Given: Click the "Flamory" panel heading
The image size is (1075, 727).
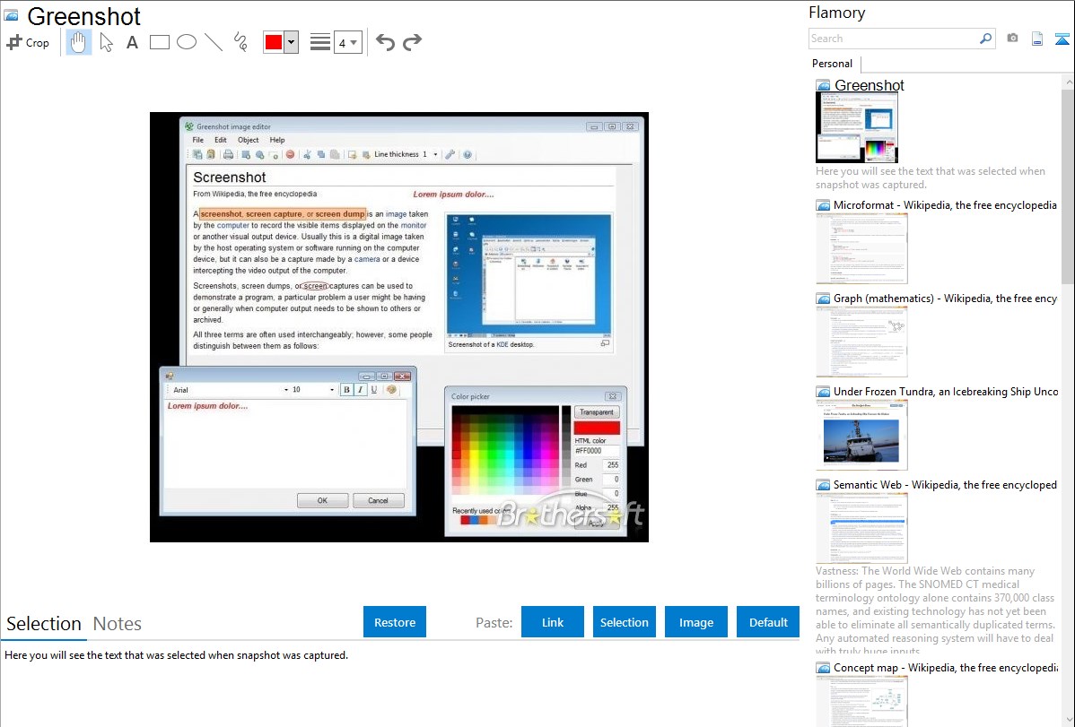Looking at the screenshot, I should 836,13.
